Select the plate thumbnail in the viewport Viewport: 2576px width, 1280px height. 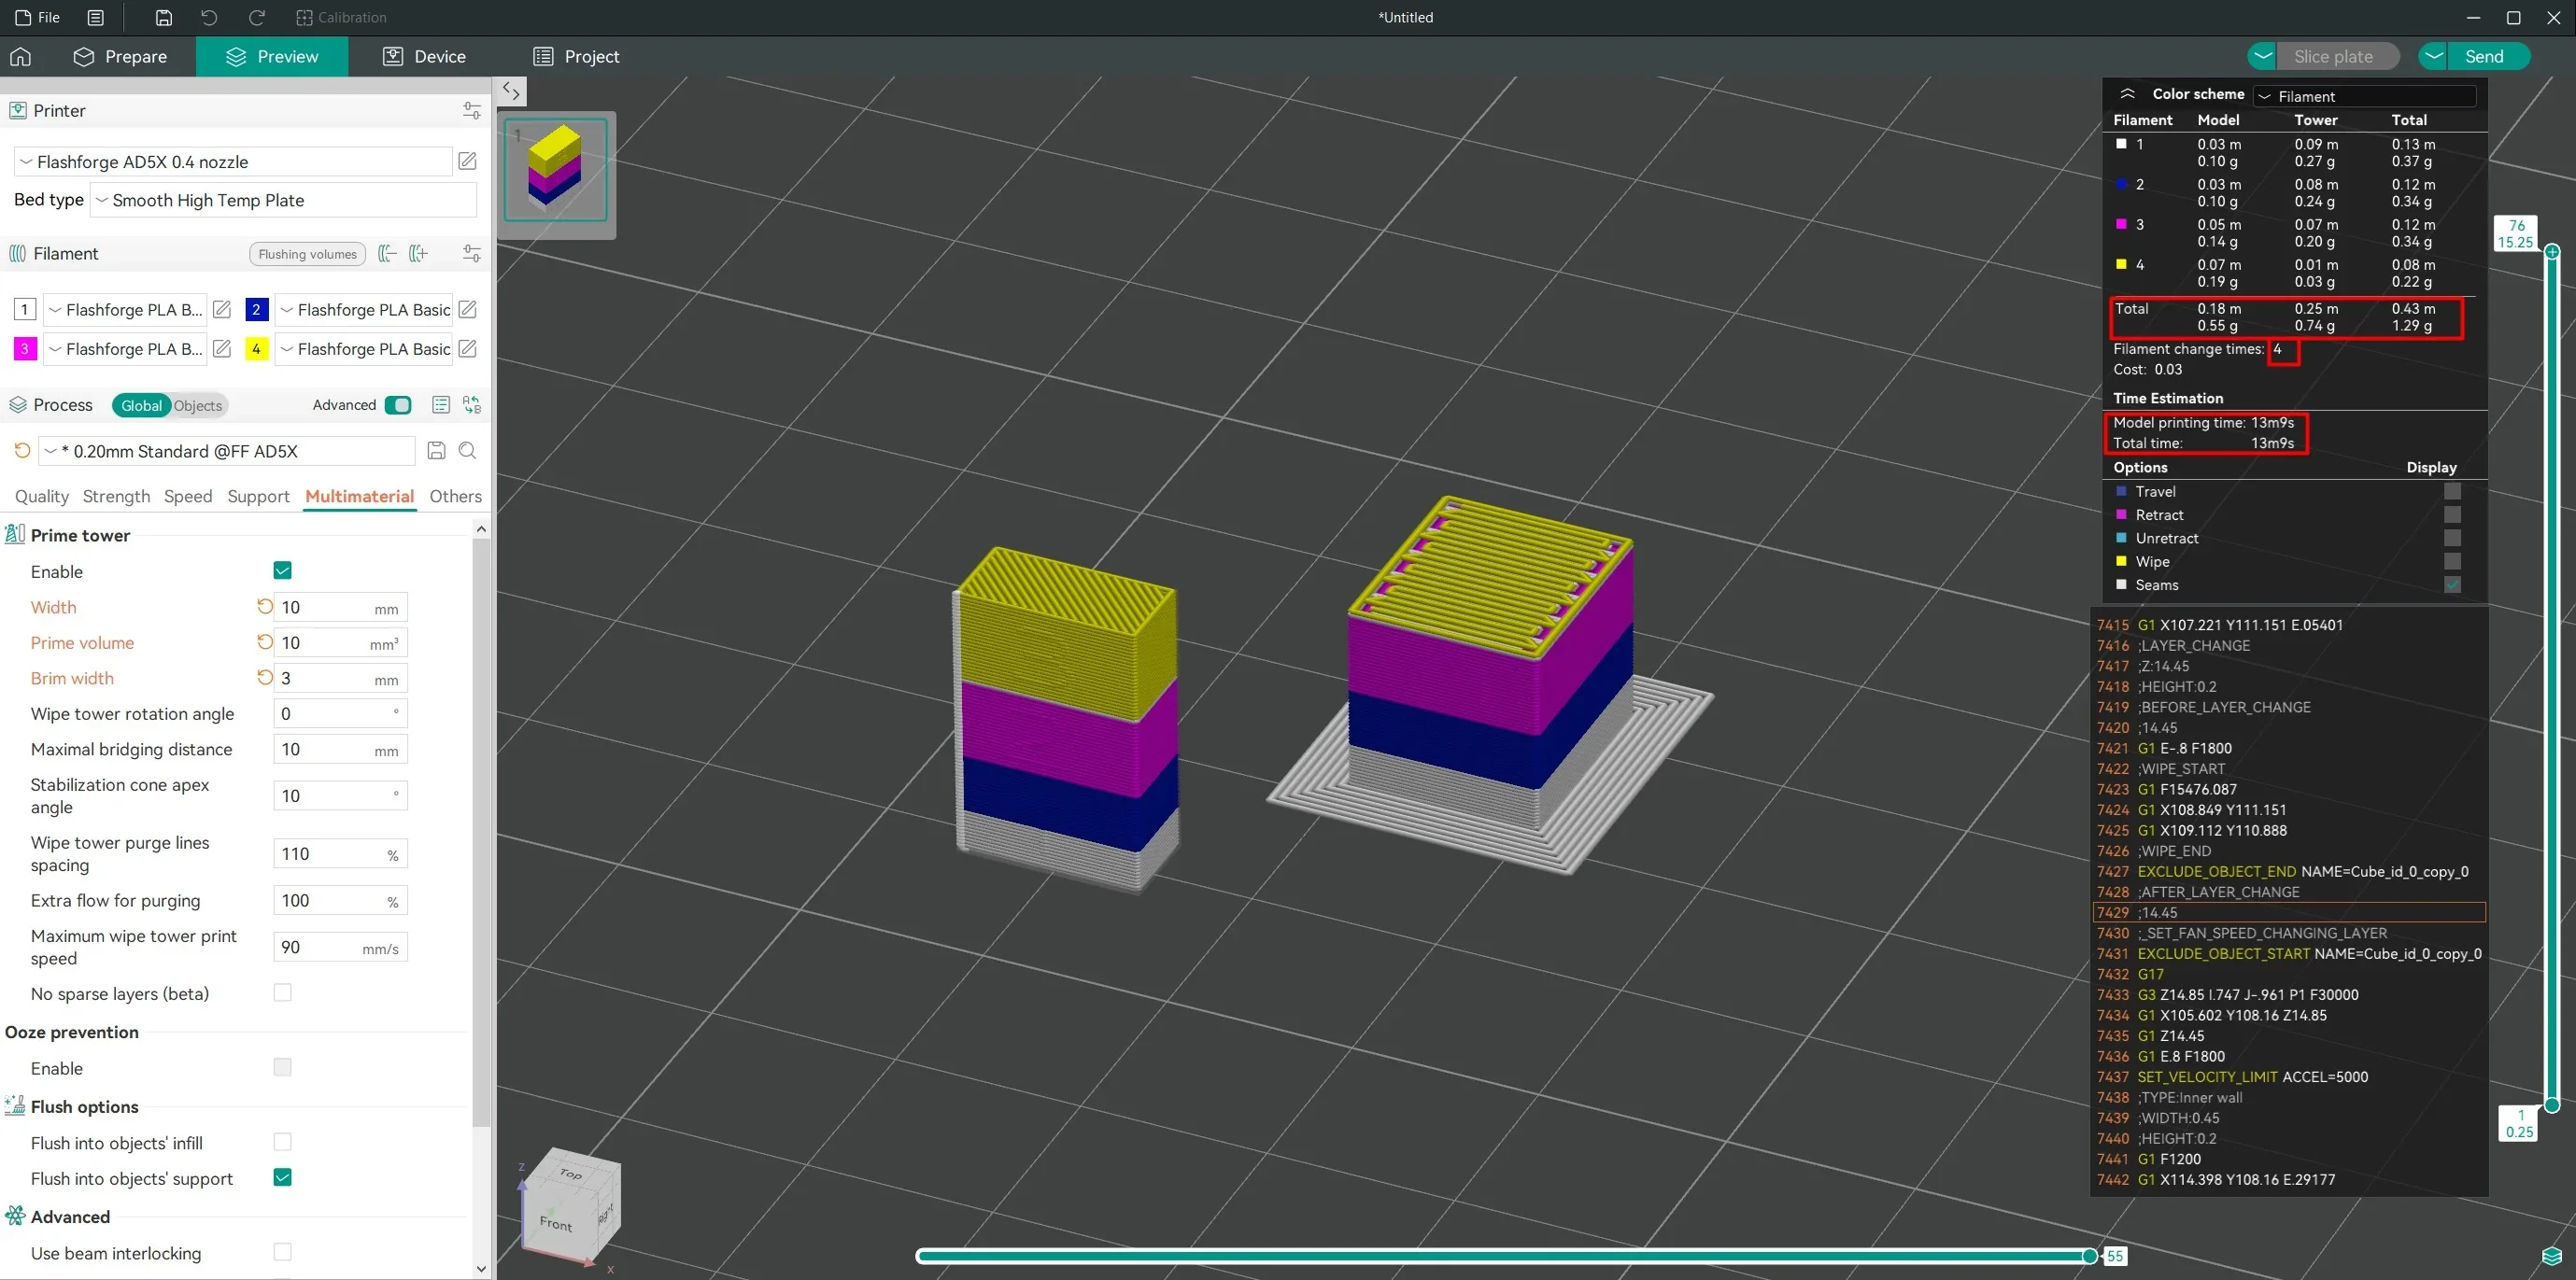(555, 172)
